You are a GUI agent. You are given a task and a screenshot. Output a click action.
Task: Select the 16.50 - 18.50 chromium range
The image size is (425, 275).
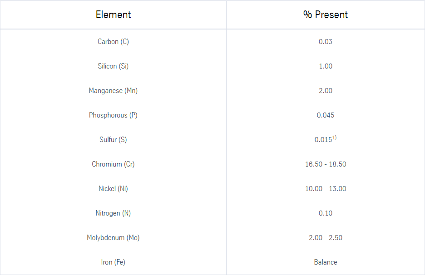click(x=326, y=164)
